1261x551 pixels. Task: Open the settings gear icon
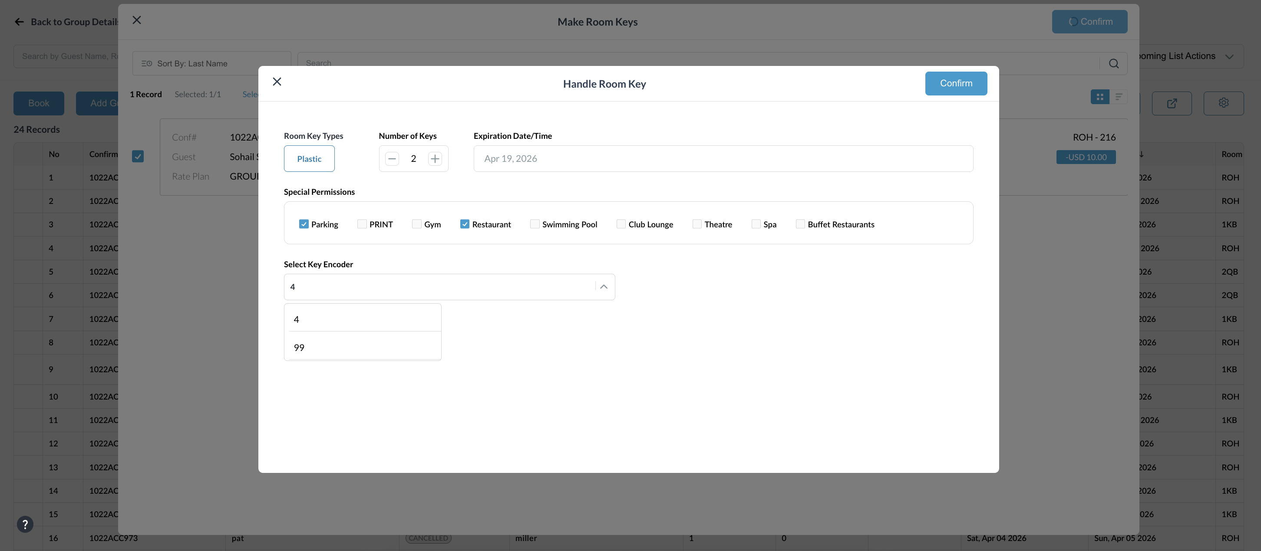pyautogui.click(x=1223, y=103)
